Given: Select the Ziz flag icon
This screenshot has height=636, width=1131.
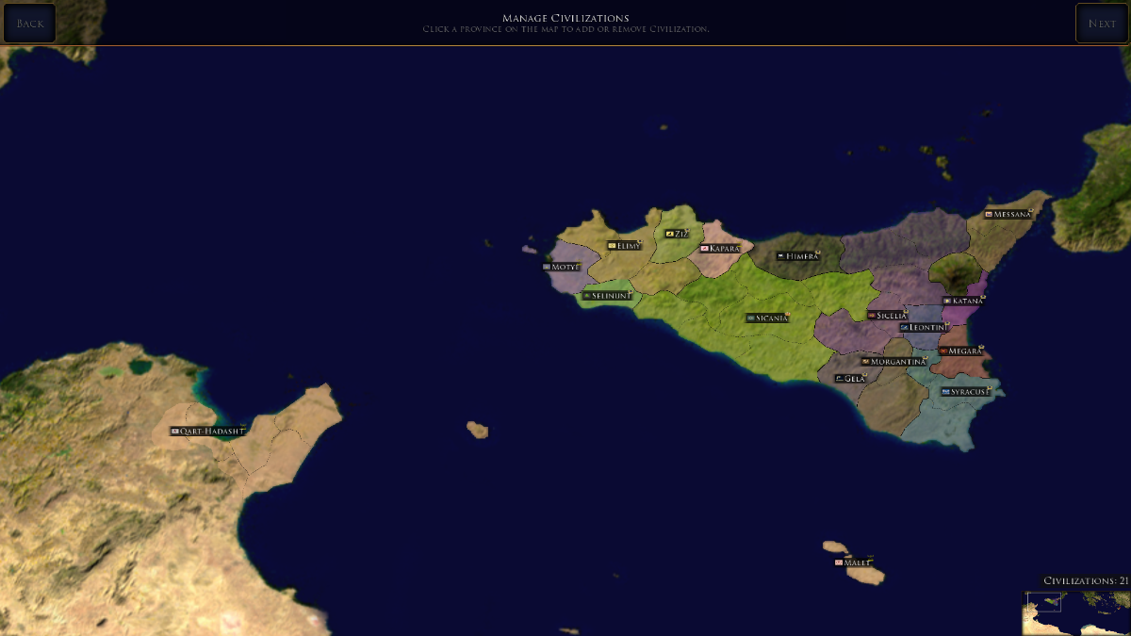Looking at the screenshot, I should pyautogui.click(x=669, y=234).
